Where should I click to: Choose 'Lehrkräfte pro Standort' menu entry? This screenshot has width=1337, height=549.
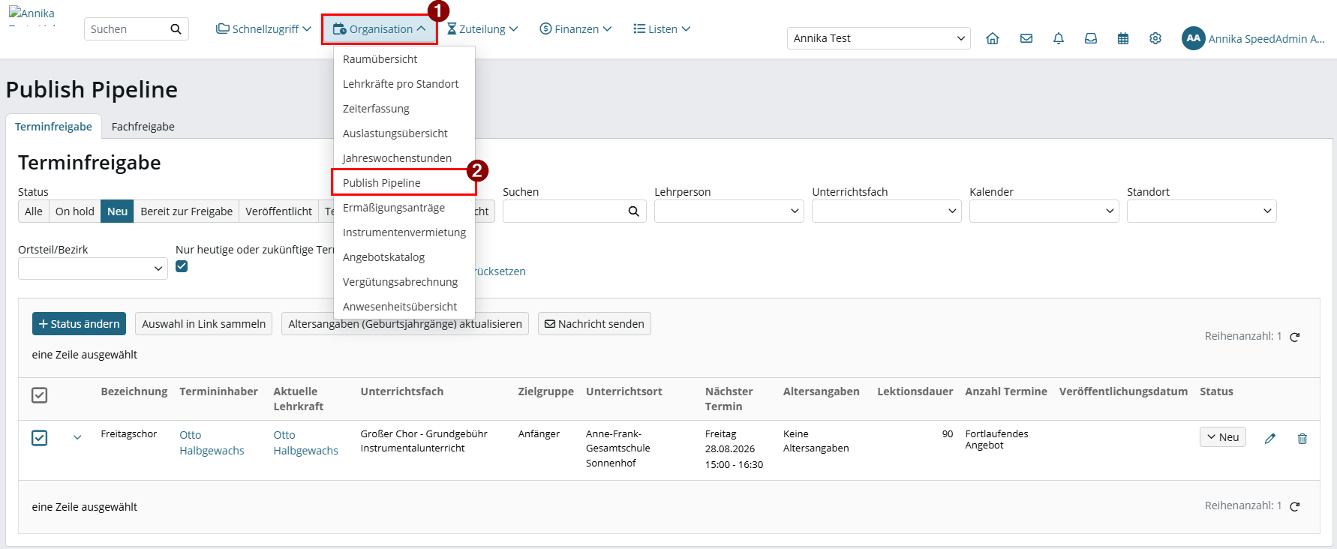(x=404, y=84)
